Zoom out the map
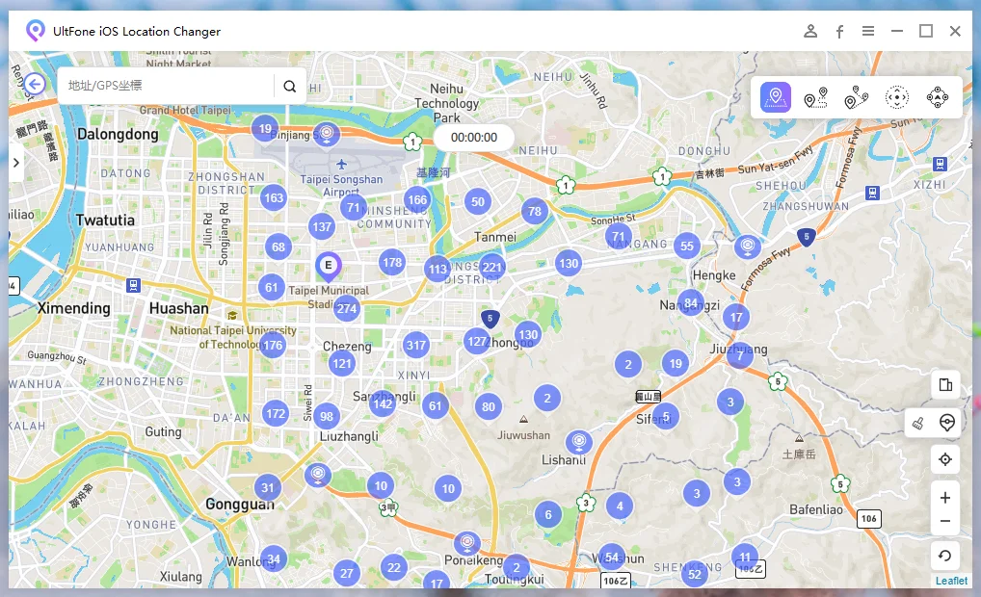The image size is (981, 597). tap(945, 521)
